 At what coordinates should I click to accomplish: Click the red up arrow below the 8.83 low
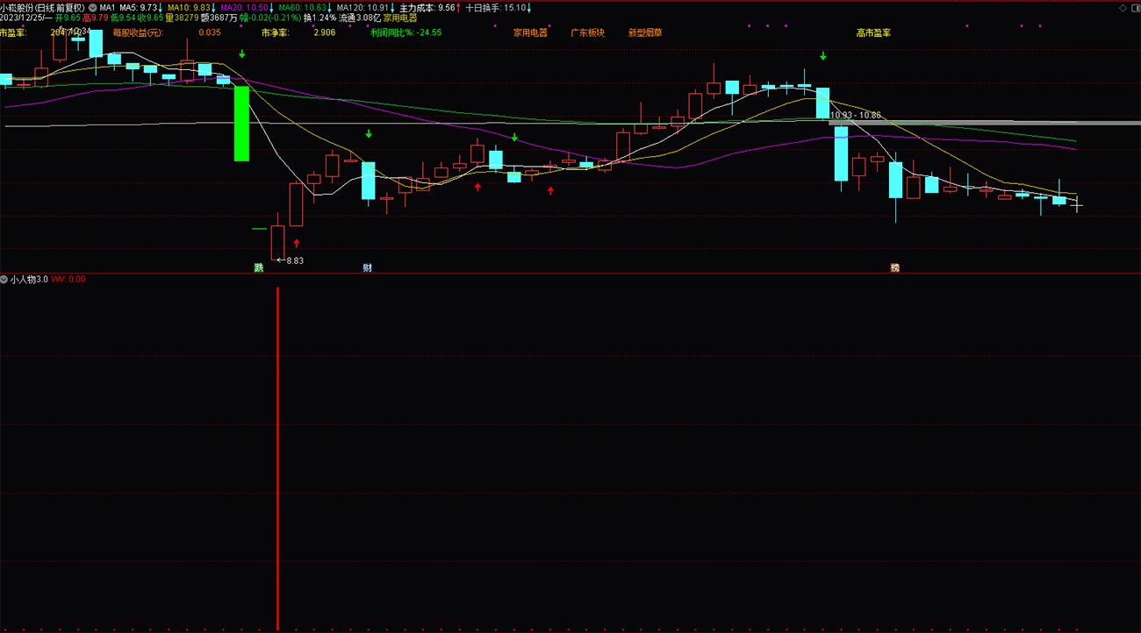[x=297, y=243]
